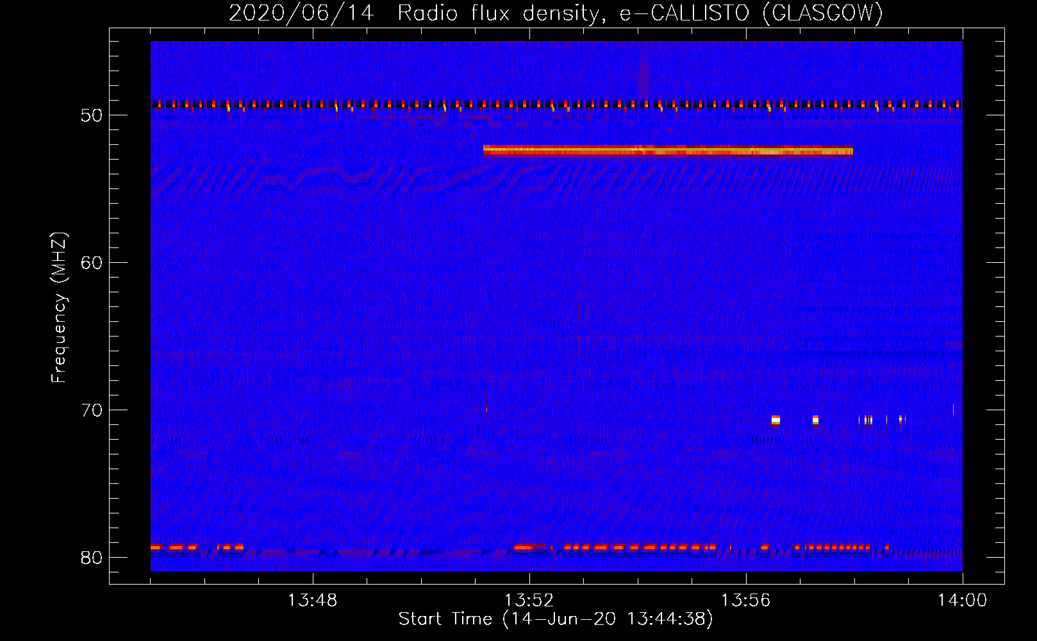Click the 60 MHz frequency tick label

[x=92, y=263]
